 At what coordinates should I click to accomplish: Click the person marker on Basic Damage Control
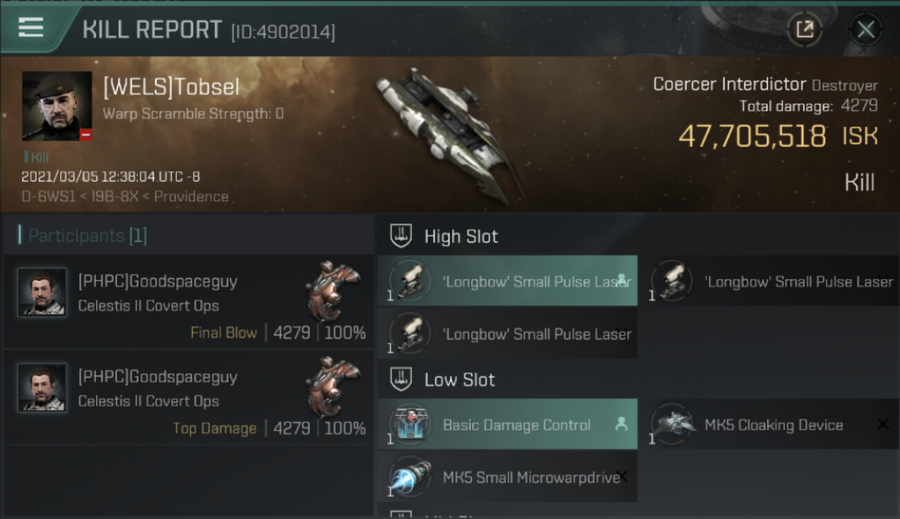coord(621,424)
